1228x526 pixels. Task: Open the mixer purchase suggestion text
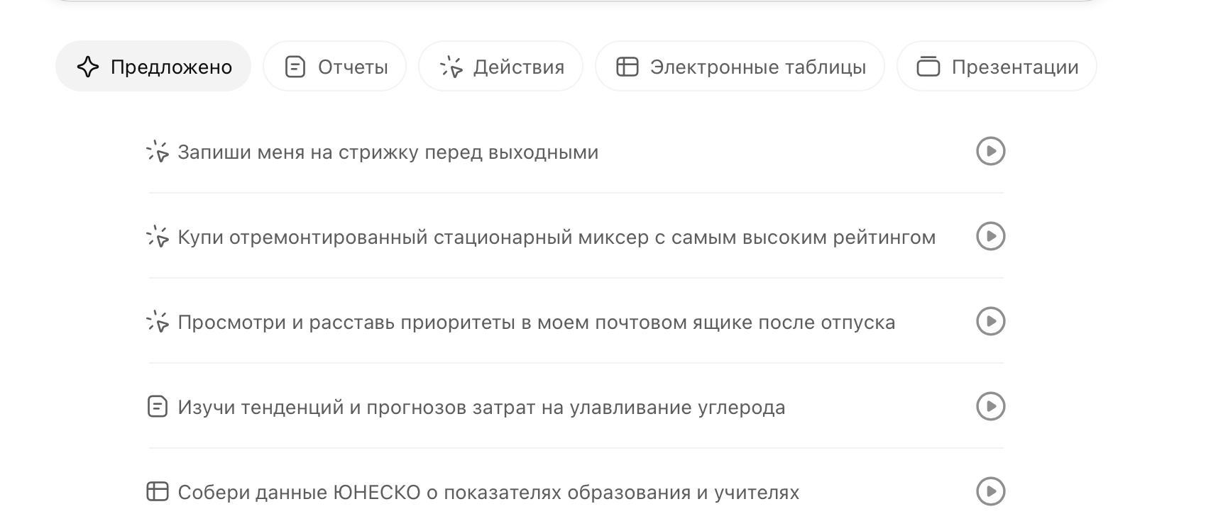pyautogui.click(x=557, y=237)
